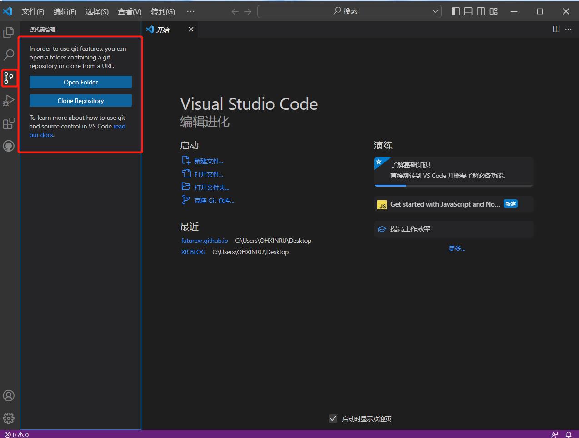Image resolution: width=579 pixels, height=438 pixels.
Task: Open the Search view icon
Action: click(x=9, y=55)
